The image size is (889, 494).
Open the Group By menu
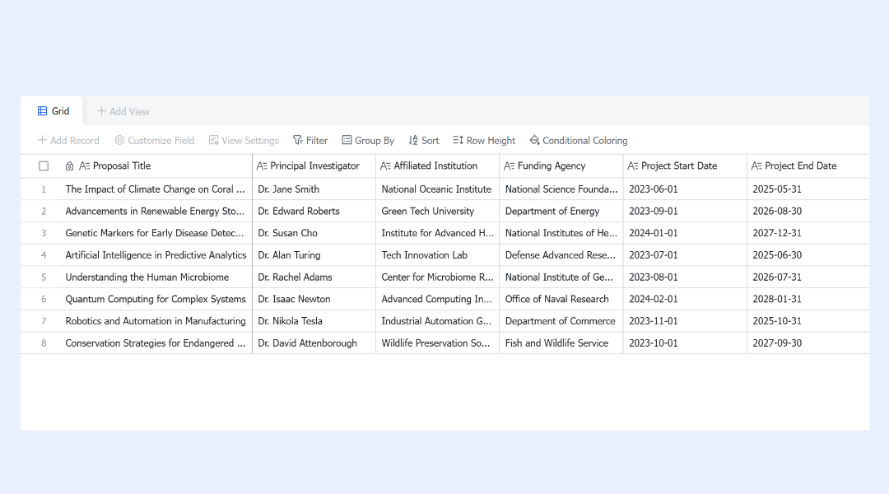point(368,140)
